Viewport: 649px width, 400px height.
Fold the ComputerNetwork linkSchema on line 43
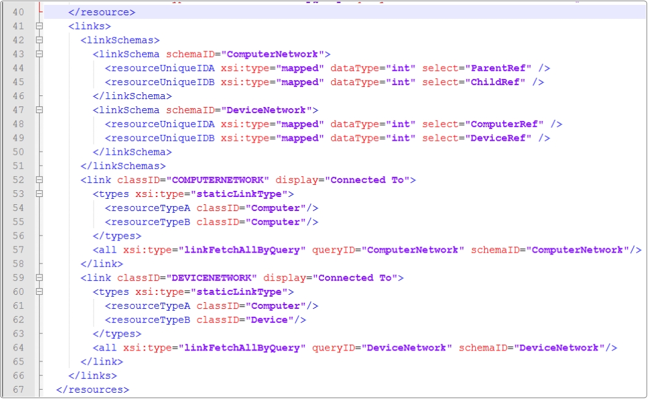pos(39,54)
